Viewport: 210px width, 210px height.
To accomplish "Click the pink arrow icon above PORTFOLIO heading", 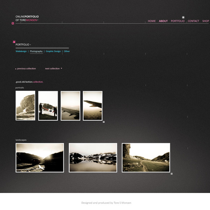I will click(x=14, y=42).
